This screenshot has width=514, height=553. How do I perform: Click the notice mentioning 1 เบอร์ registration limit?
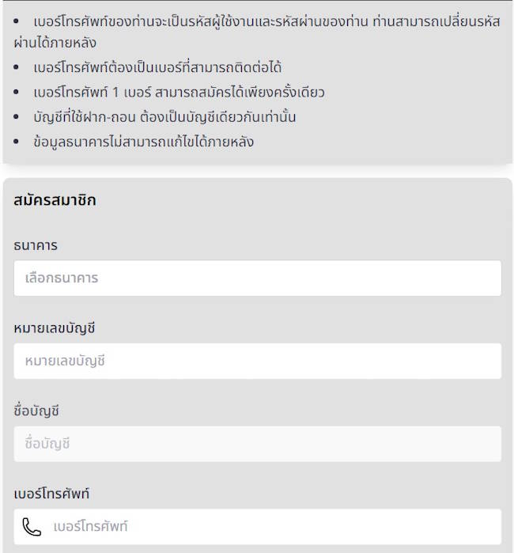click(180, 93)
